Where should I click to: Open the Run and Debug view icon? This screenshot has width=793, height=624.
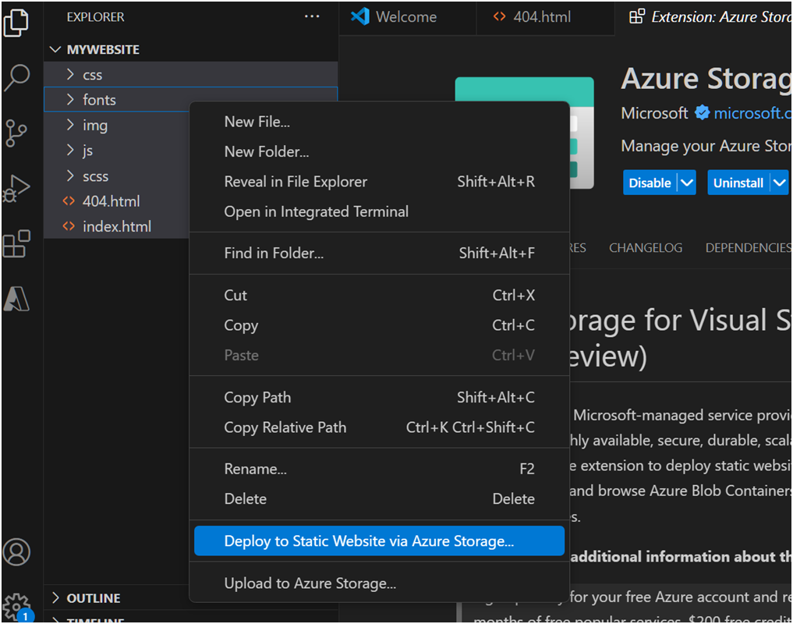[x=16, y=189]
